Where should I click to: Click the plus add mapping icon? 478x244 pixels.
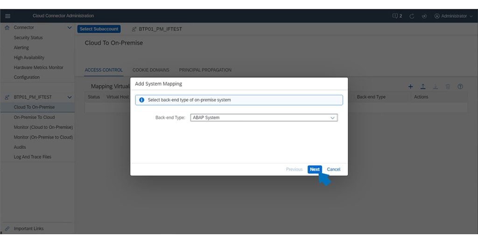[x=411, y=87]
